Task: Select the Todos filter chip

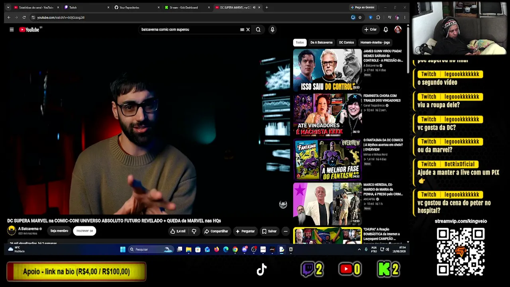Action: coord(300,42)
